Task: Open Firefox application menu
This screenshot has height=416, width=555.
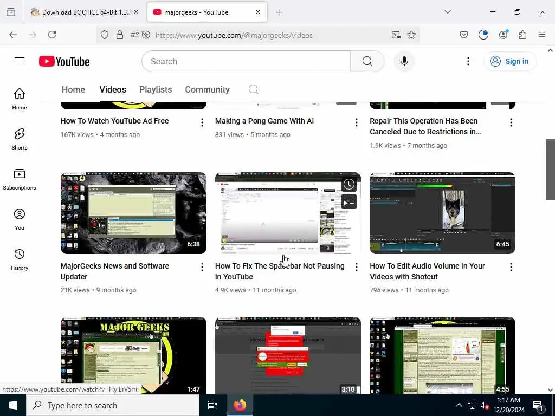Action: (x=542, y=35)
